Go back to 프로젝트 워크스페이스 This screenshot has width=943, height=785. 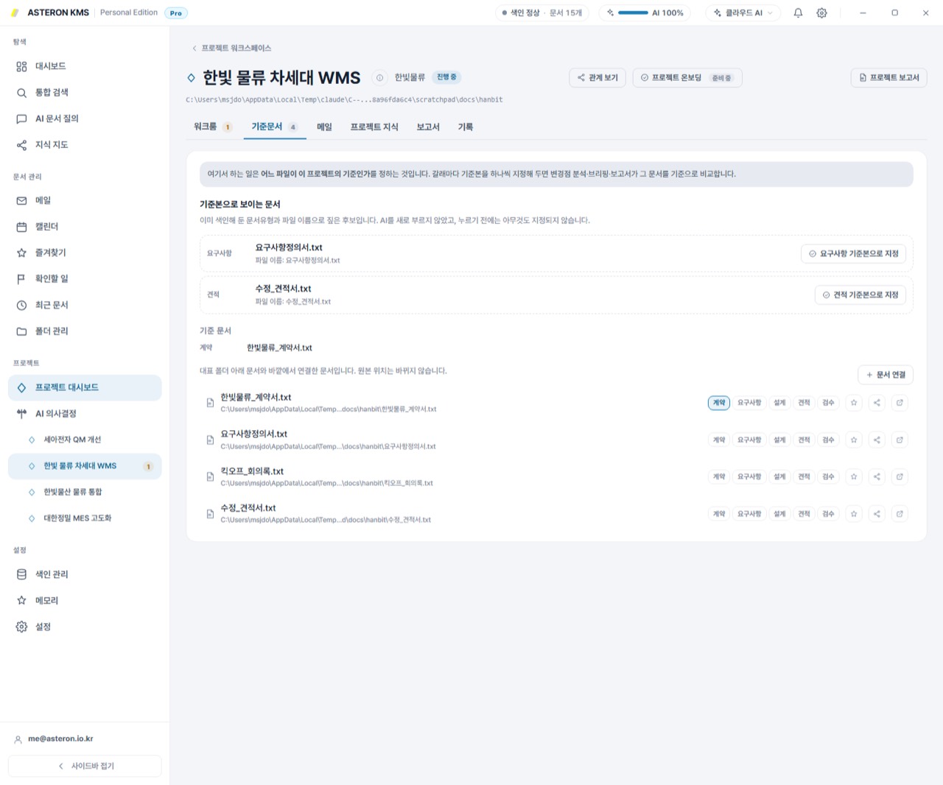coord(231,48)
